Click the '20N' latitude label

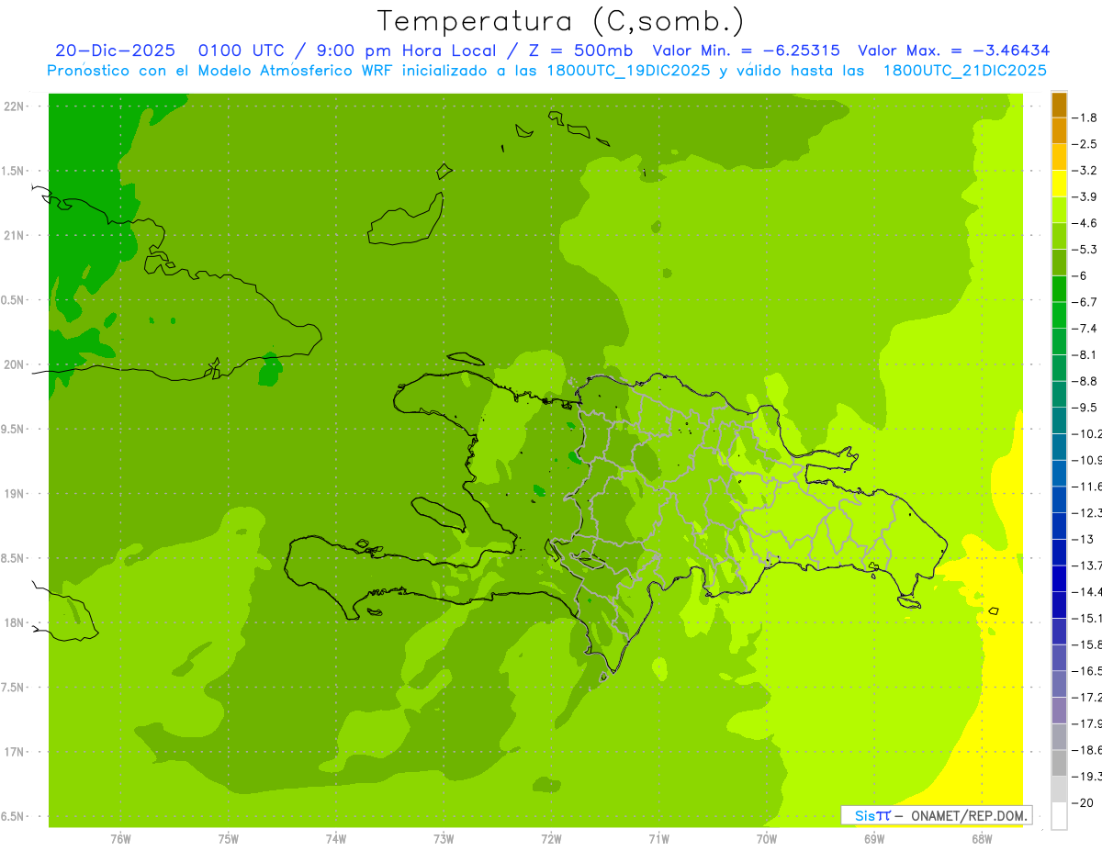[x=16, y=364]
